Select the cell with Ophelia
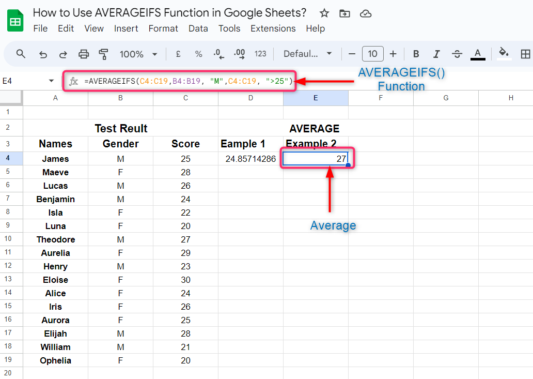This screenshot has width=533, height=379. [x=55, y=360]
